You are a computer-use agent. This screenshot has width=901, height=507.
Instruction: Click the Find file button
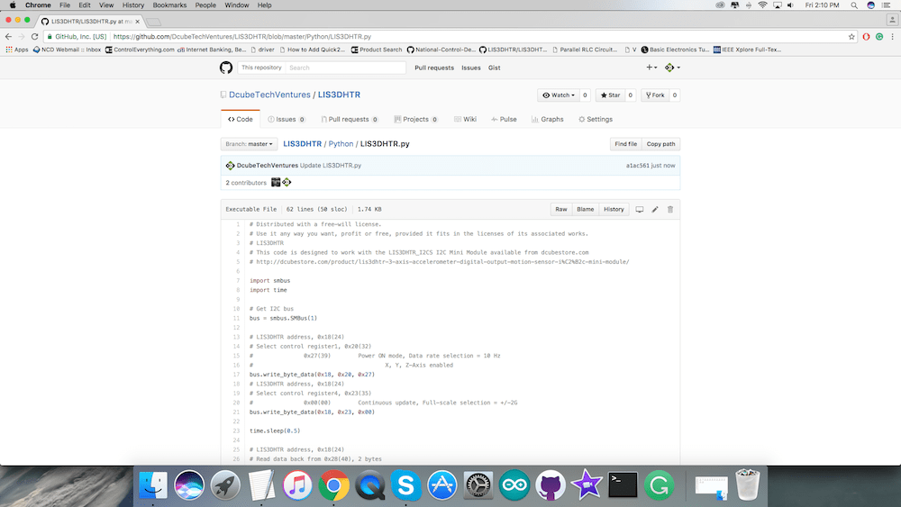point(626,144)
